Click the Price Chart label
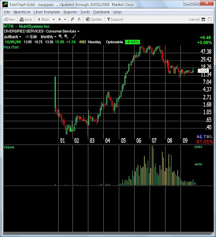The width and height of the screenshot is (216, 237). click(11, 47)
